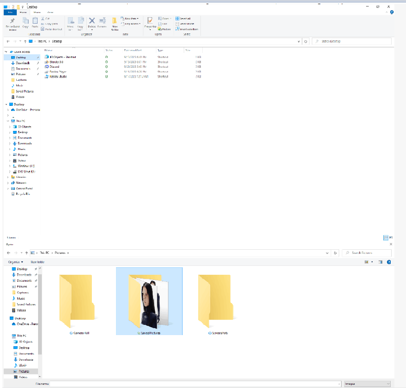Open the New item dropdown

point(130,19)
